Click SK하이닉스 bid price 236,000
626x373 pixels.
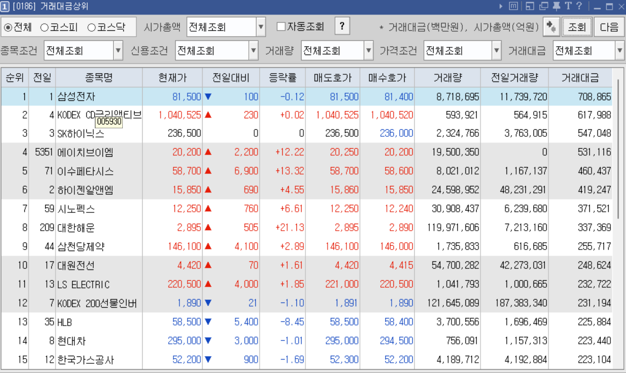click(396, 133)
